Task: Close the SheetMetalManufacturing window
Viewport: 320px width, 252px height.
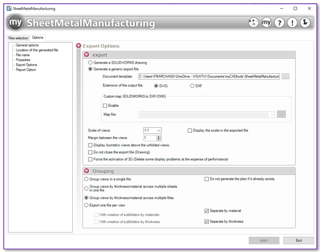Action: (309, 9)
